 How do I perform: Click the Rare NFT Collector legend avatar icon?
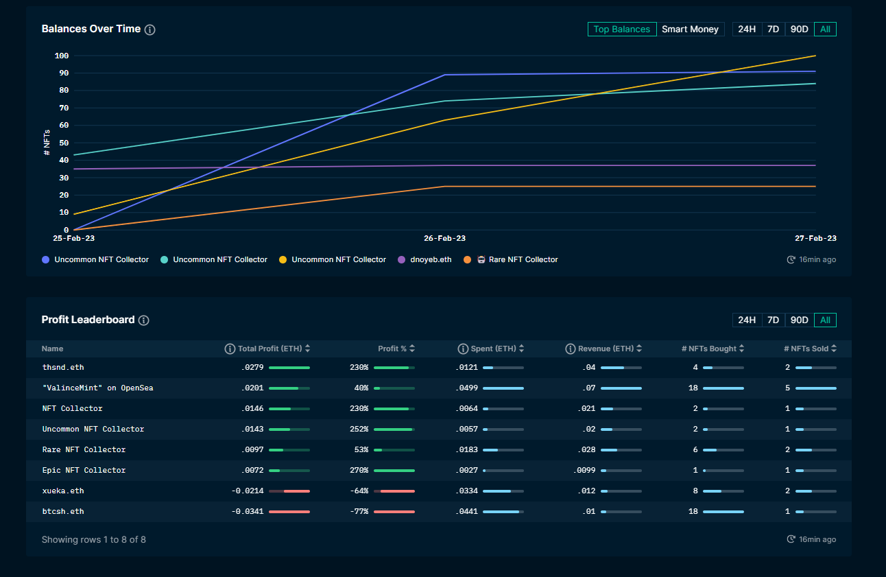481,260
